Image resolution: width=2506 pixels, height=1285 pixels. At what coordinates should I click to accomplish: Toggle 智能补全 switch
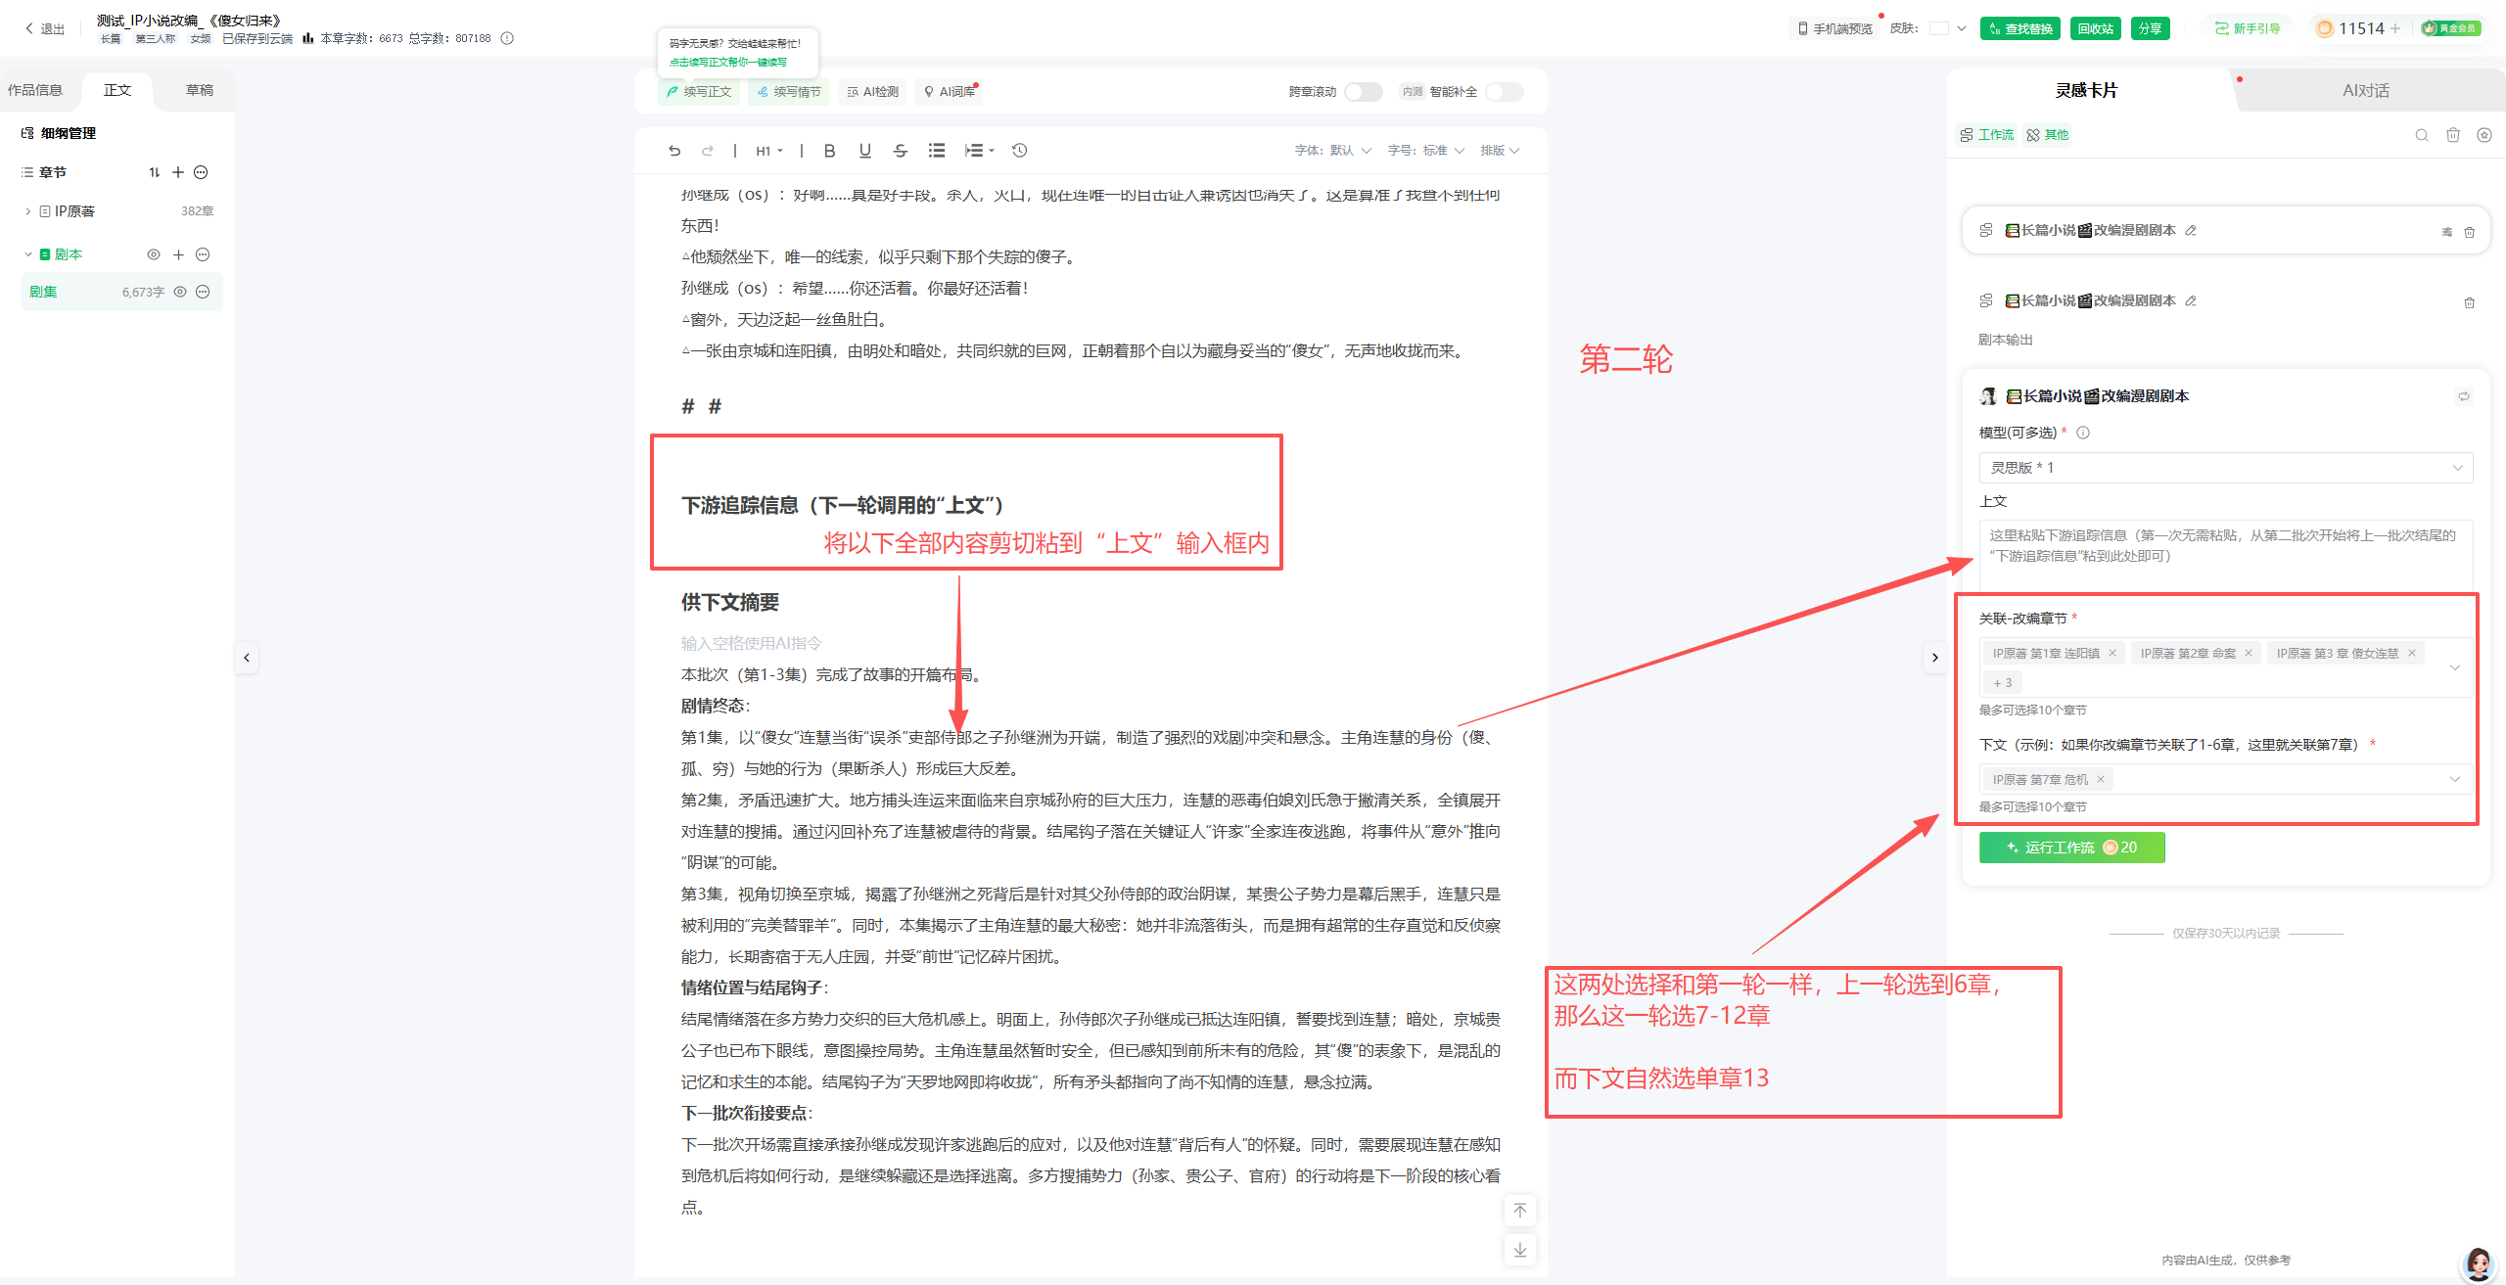[1505, 92]
